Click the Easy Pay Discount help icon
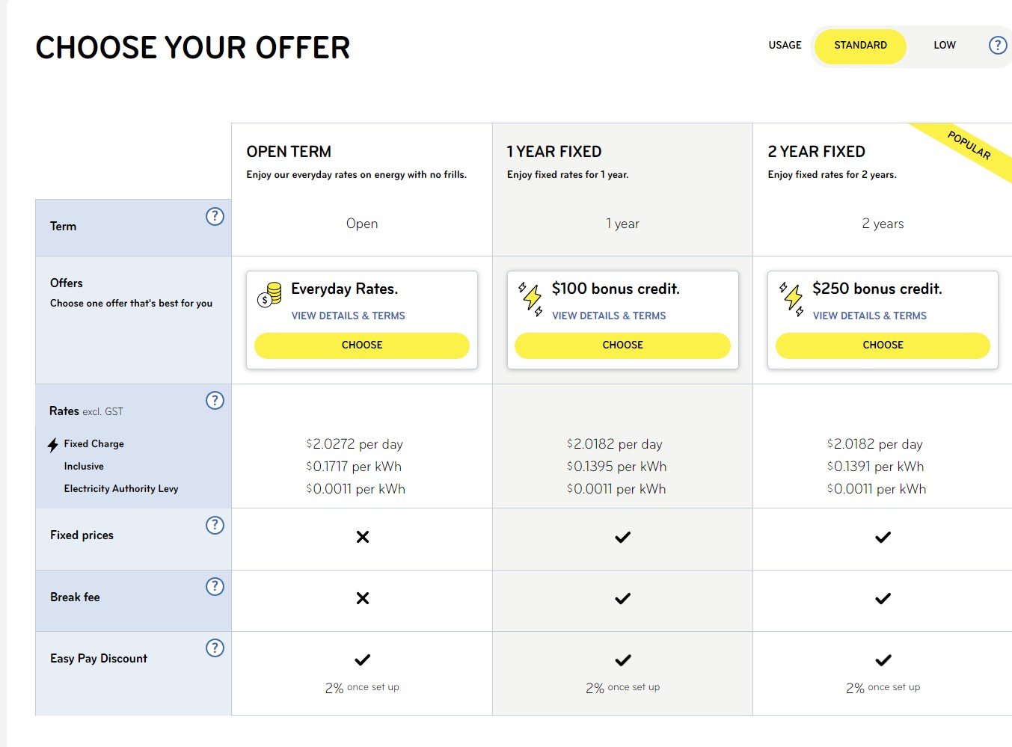Screen dimensions: 1012x747 click(x=215, y=648)
